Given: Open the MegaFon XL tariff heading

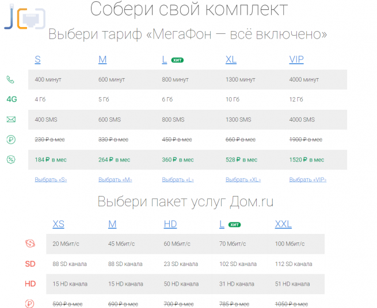Looking at the screenshot, I should coord(231,60).
